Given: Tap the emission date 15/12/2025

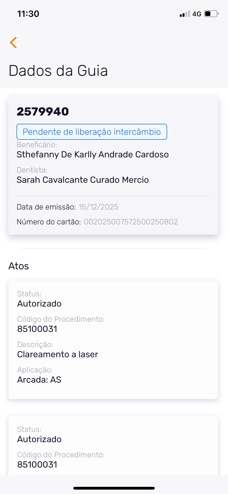Looking at the screenshot, I should pos(98,207).
